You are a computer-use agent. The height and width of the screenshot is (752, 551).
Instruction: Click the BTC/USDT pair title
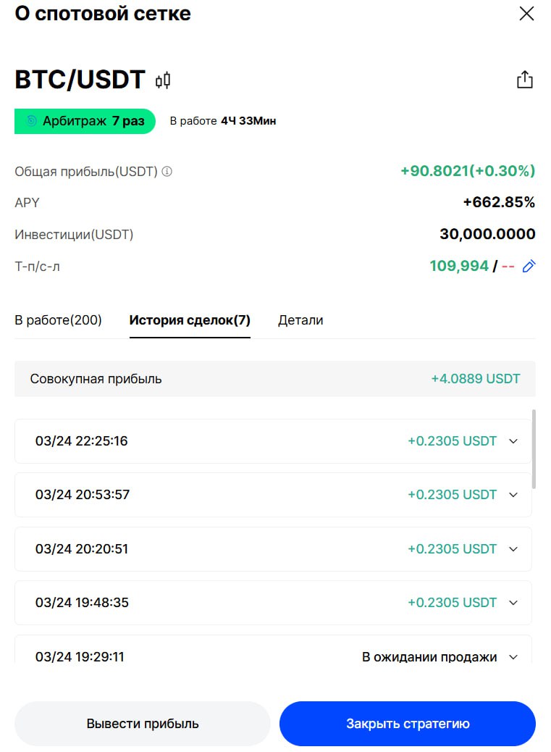coord(80,80)
